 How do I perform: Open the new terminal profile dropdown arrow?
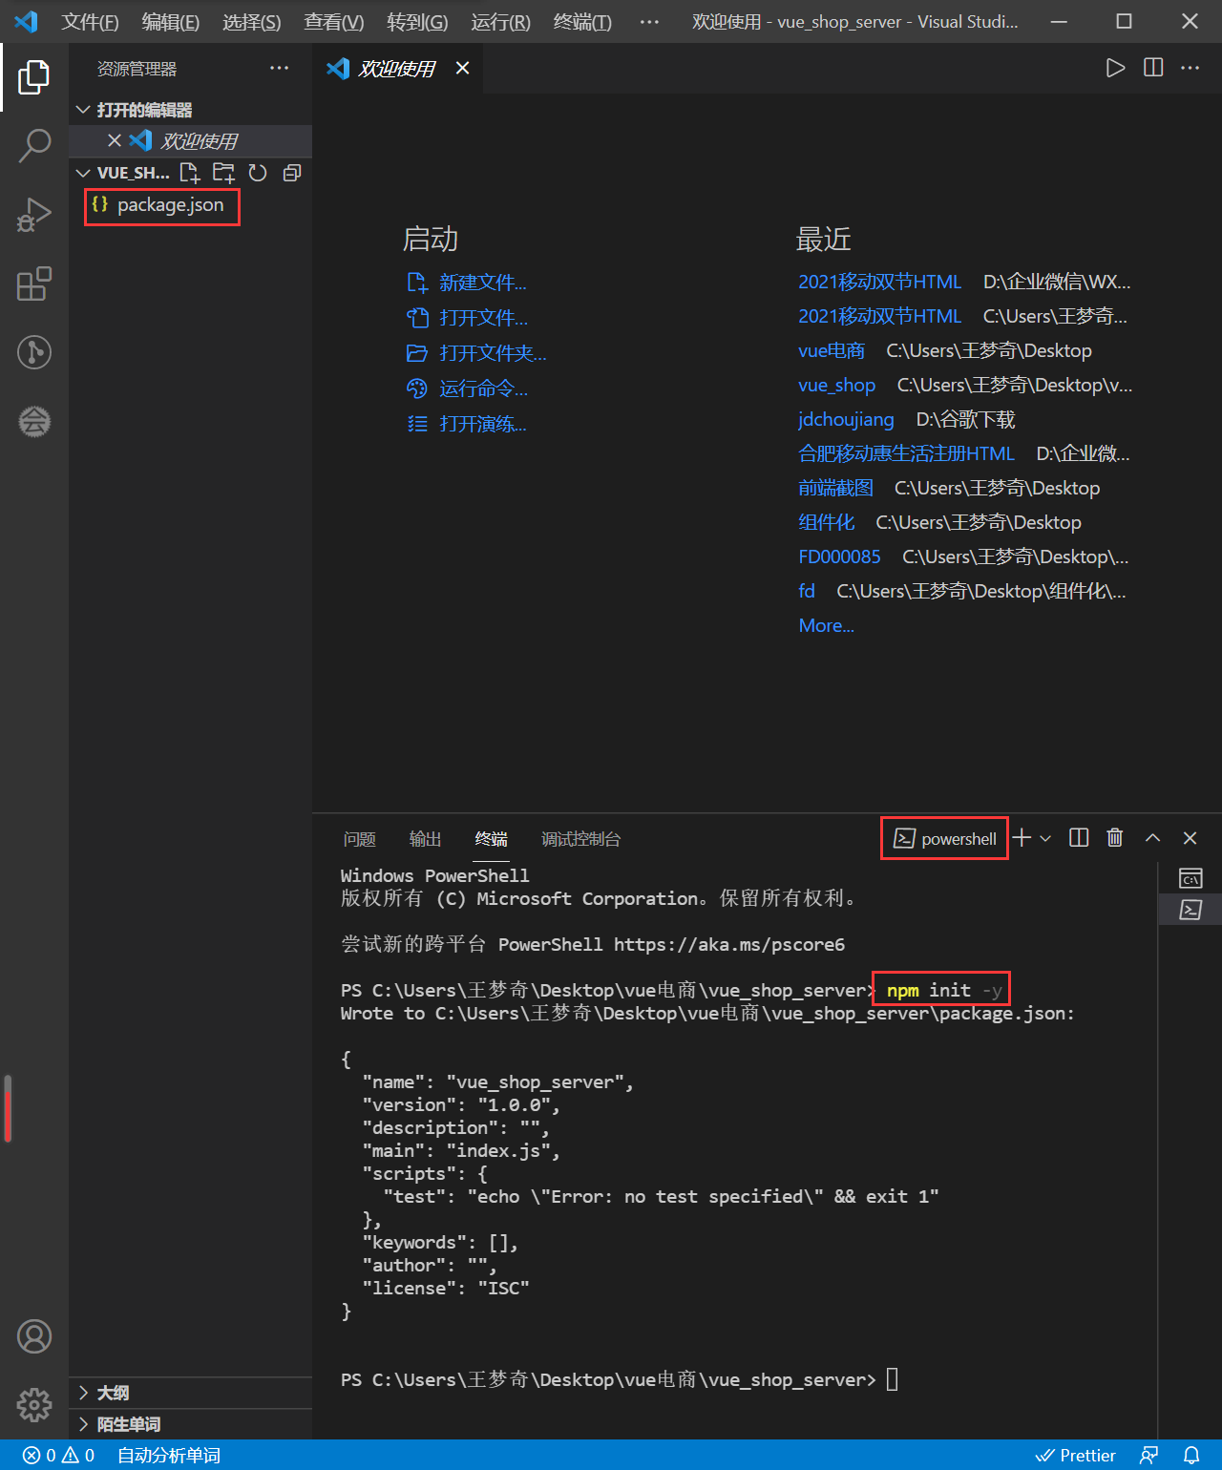[x=1045, y=838]
